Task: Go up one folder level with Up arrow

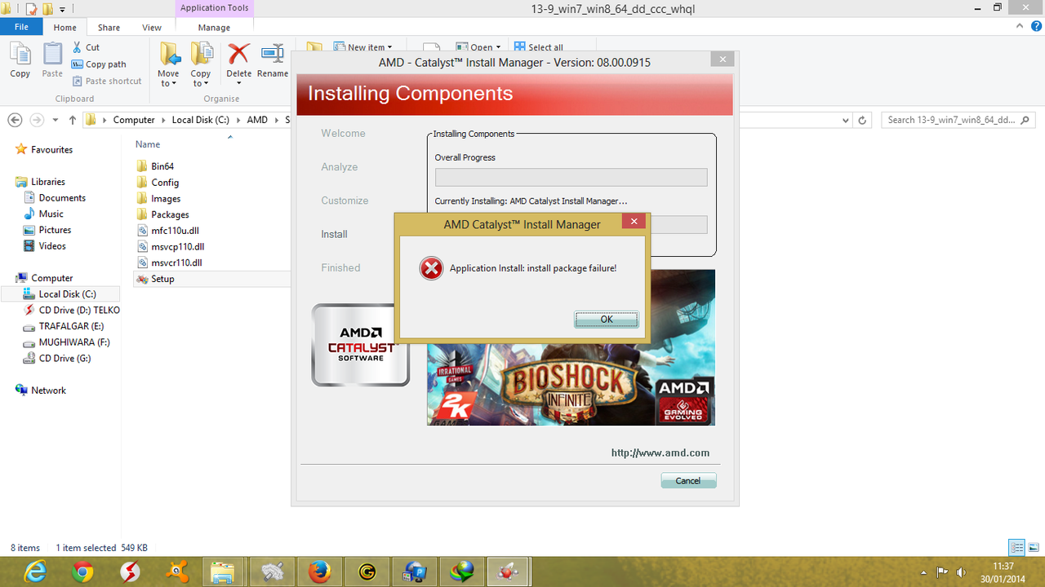Action: pyautogui.click(x=73, y=120)
